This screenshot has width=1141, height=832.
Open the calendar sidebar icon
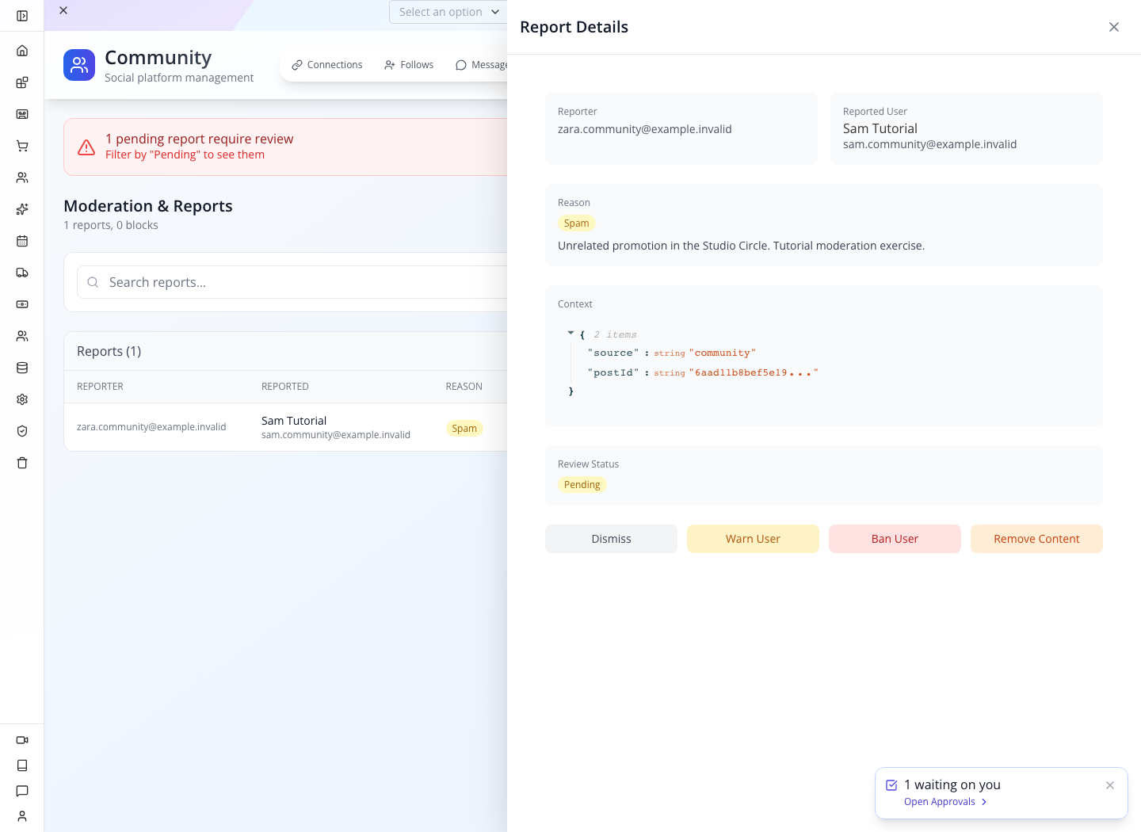[22, 241]
